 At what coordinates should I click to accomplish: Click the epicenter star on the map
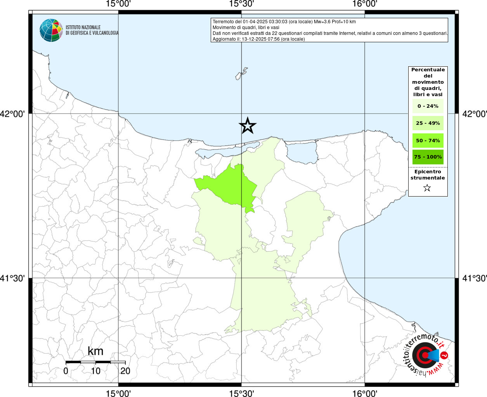(x=248, y=126)
